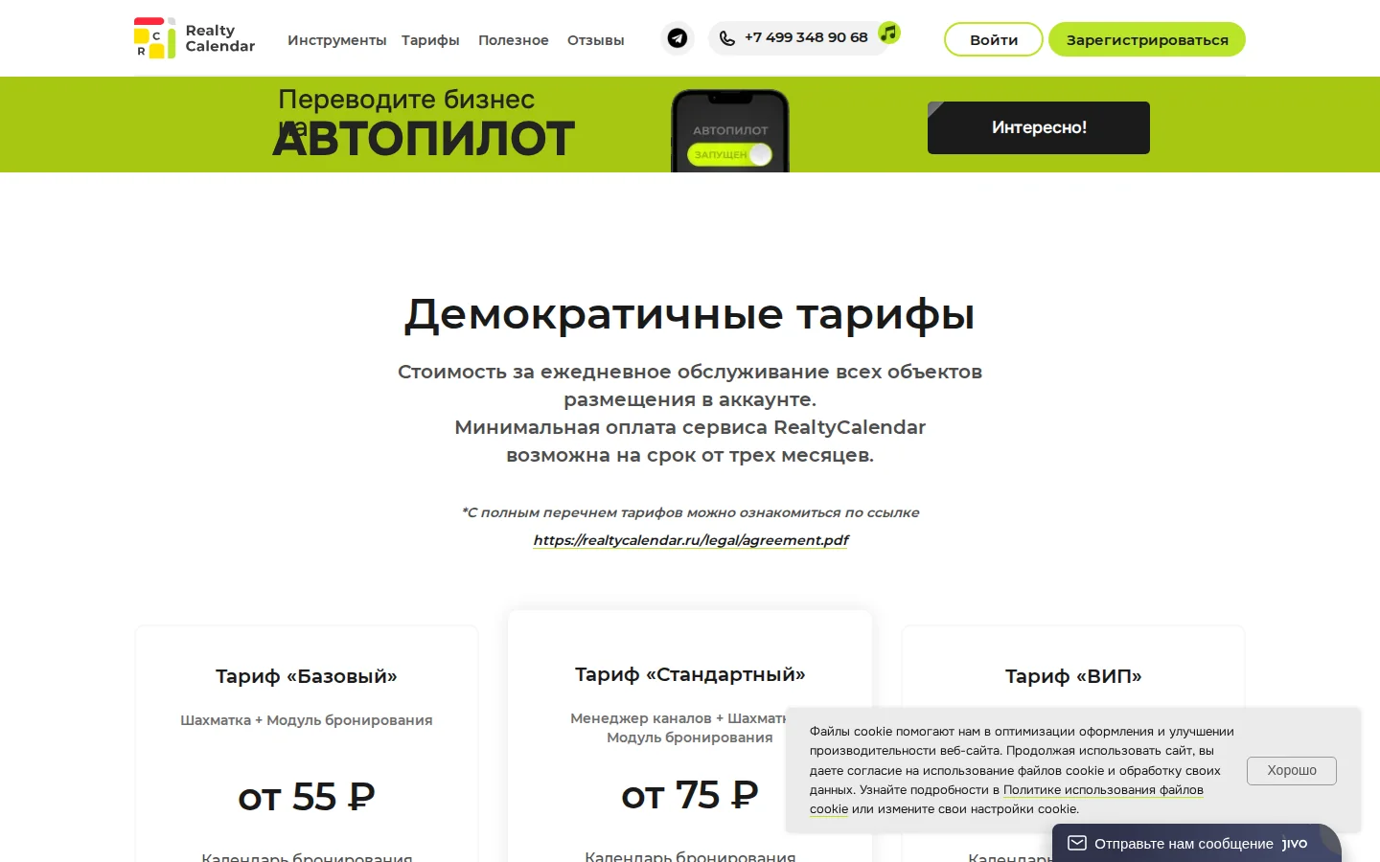
Task: Open the Realty Calendar logo homepage
Action: pos(195,38)
